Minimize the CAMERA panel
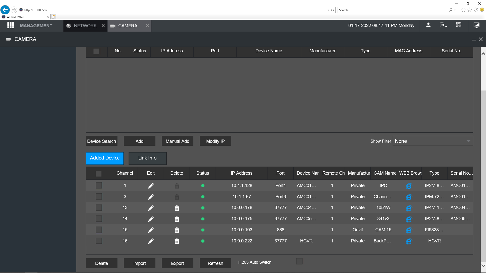The width and height of the screenshot is (486, 273). (x=474, y=40)
